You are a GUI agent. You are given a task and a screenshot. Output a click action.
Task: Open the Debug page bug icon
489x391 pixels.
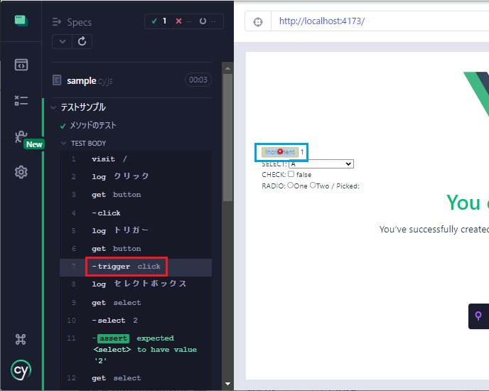click(21, 136)
